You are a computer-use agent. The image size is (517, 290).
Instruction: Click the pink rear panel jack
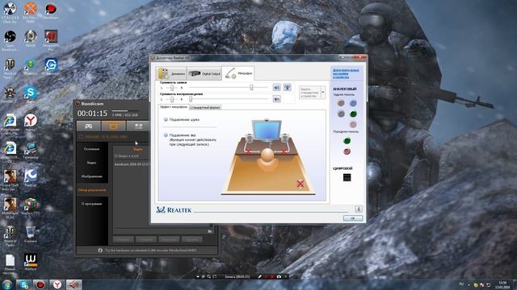point(353,124)
